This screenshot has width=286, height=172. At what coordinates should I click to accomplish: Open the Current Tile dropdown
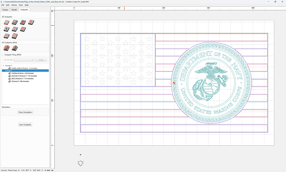(24, 60)
